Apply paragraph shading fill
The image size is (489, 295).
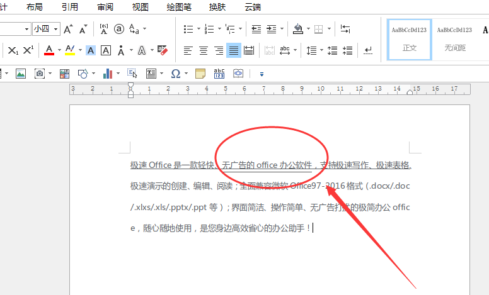(x=298, y=29)
